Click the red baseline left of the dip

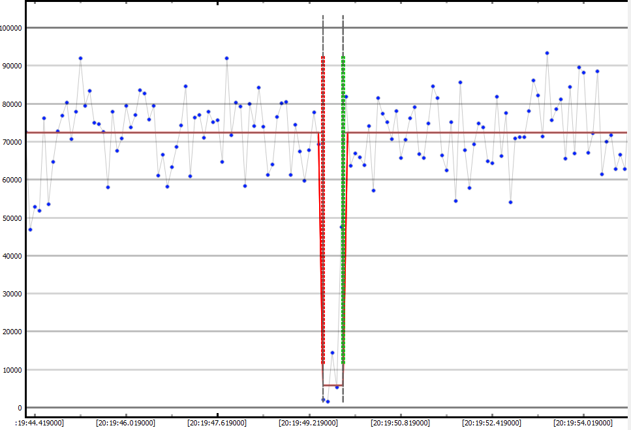(163, 133)
